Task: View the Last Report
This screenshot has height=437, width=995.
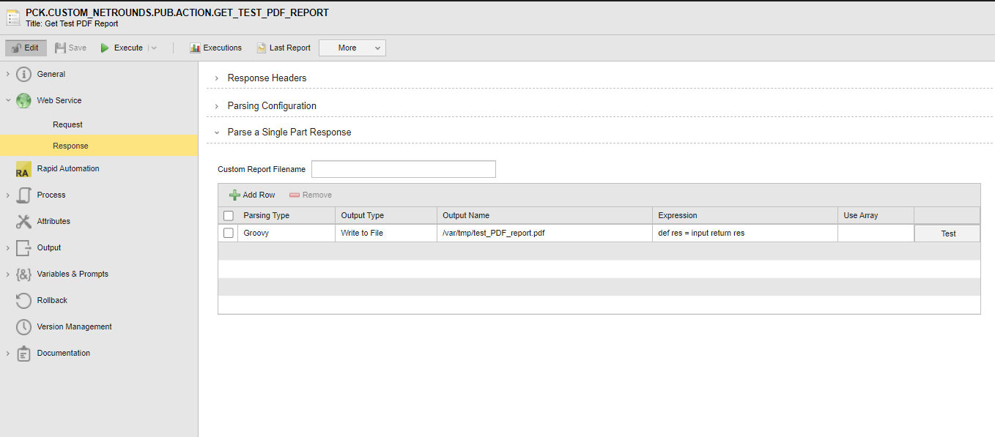Action: coord(284,47)
